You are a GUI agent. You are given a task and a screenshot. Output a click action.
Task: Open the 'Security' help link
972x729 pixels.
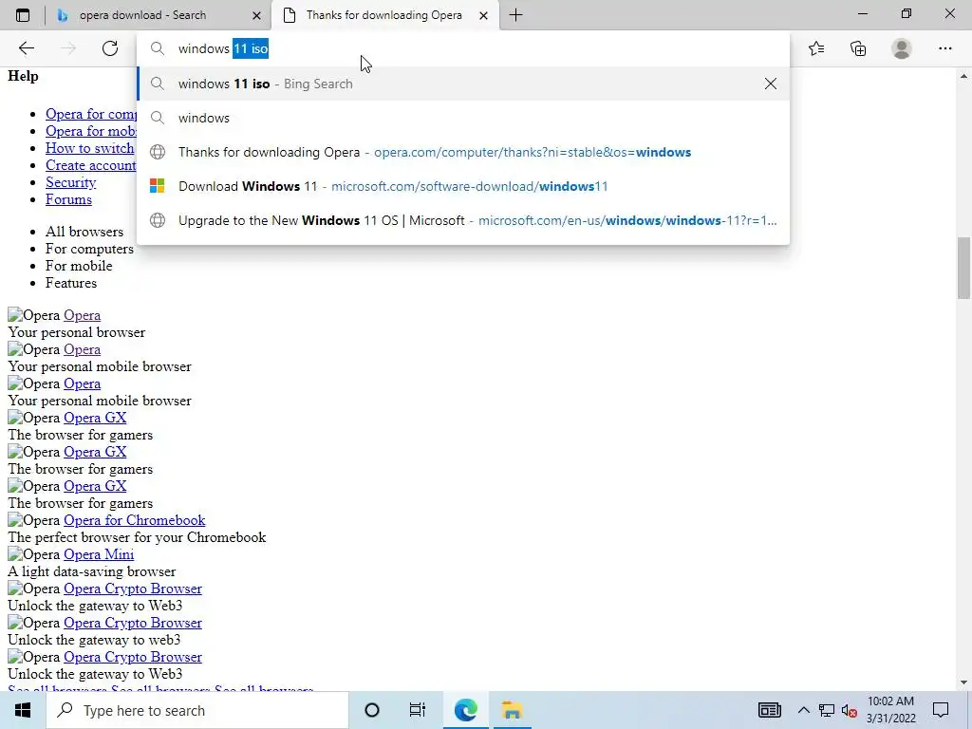pyautogui.click(x=70, y=182)
